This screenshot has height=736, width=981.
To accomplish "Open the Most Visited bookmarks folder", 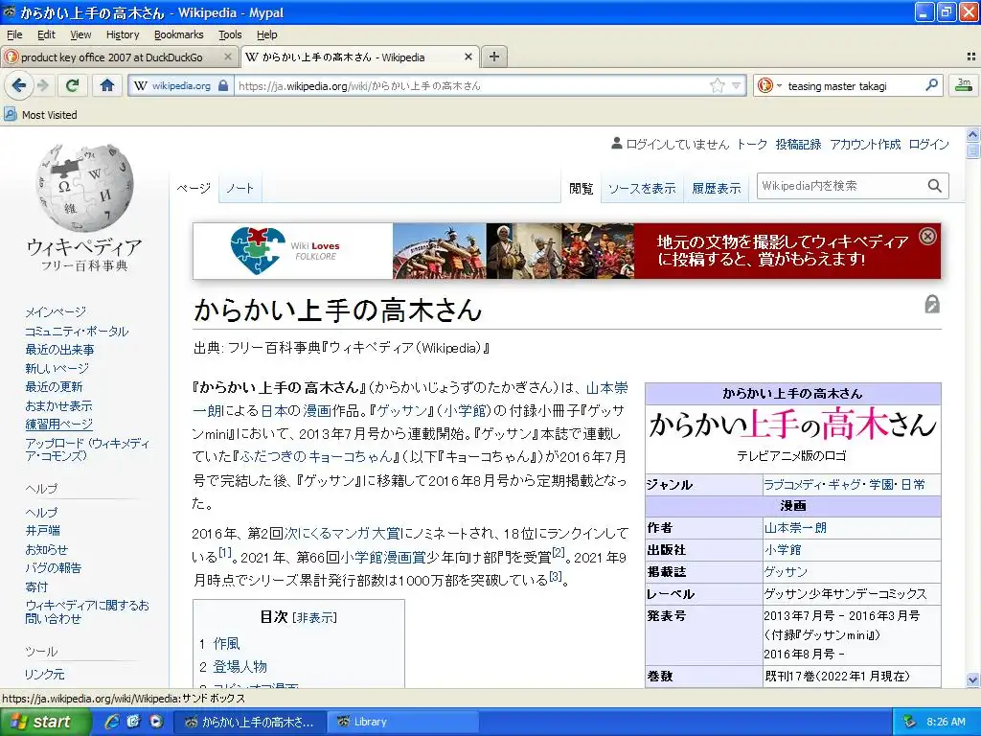I will tap(40, 115).
